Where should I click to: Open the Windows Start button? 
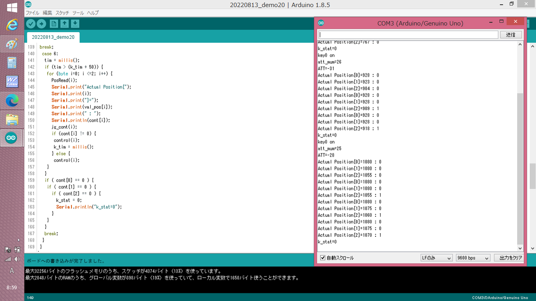click(x=12, y=7)
